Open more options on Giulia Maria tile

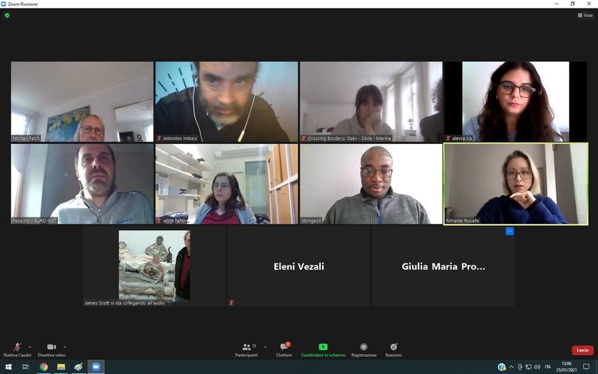[x=509, y=231]
